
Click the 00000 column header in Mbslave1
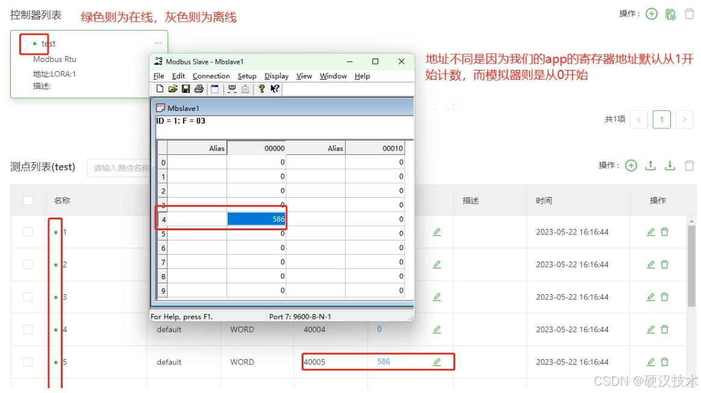point(256,148)
